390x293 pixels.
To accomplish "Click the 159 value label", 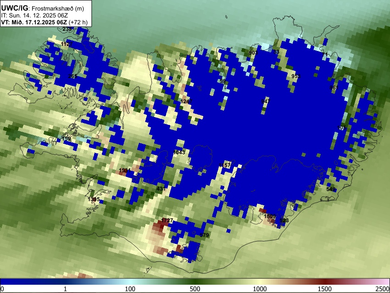I will [66, 139].
